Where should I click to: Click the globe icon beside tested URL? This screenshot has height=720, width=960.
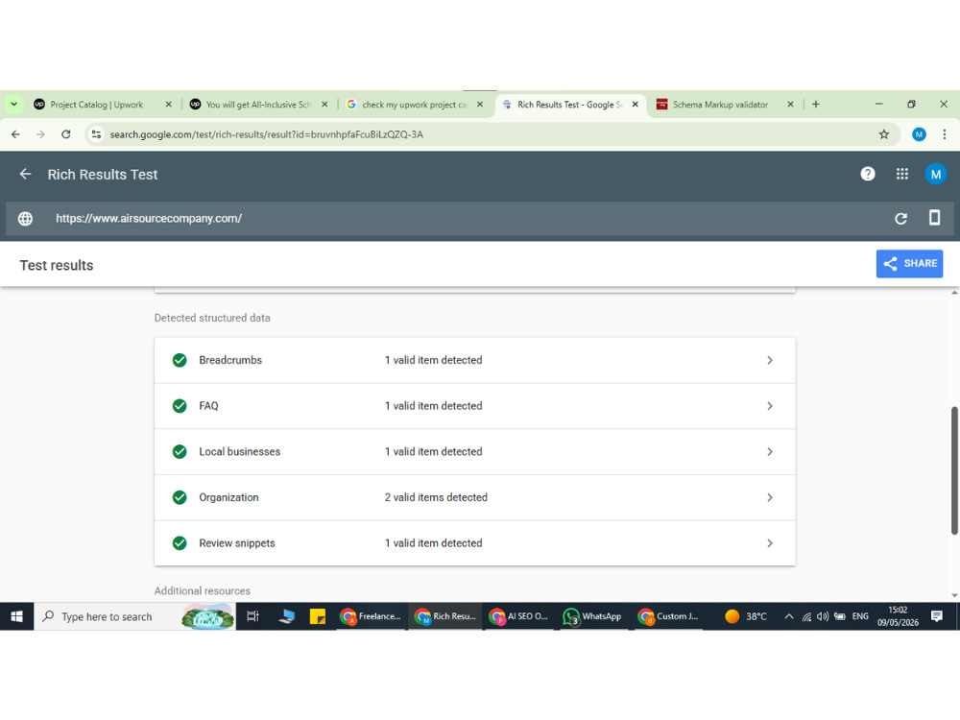[25, 219]
